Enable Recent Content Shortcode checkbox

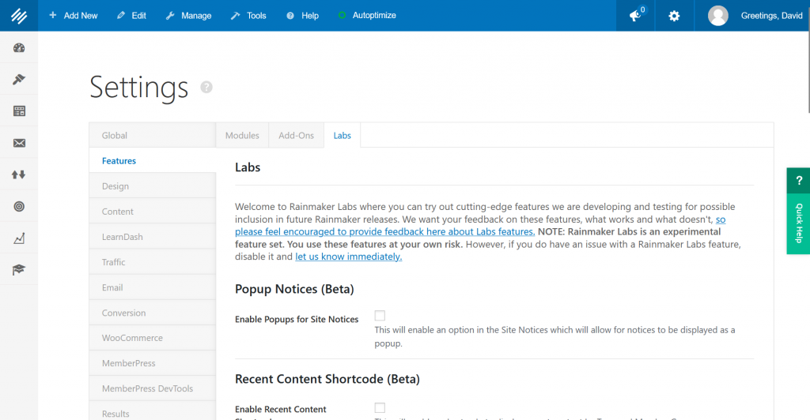pos(380,407)
